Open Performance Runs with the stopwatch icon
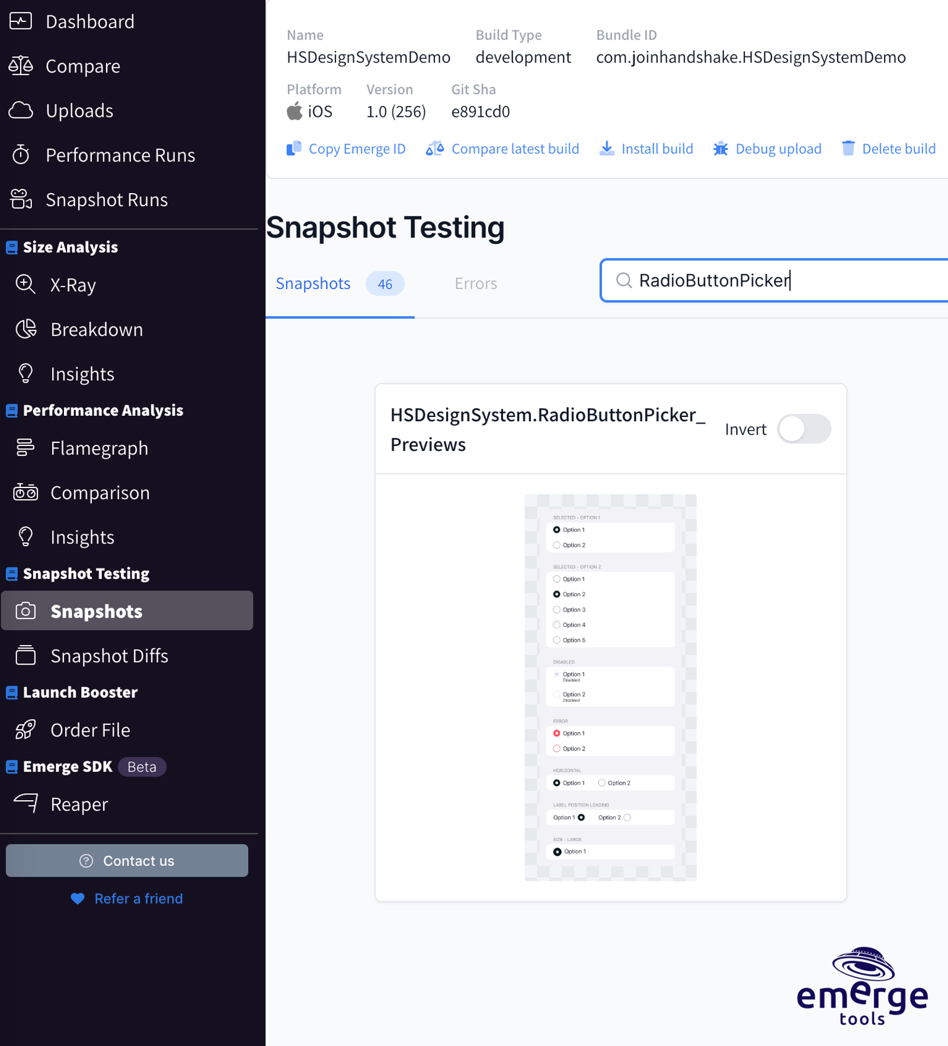 (20, 155)
